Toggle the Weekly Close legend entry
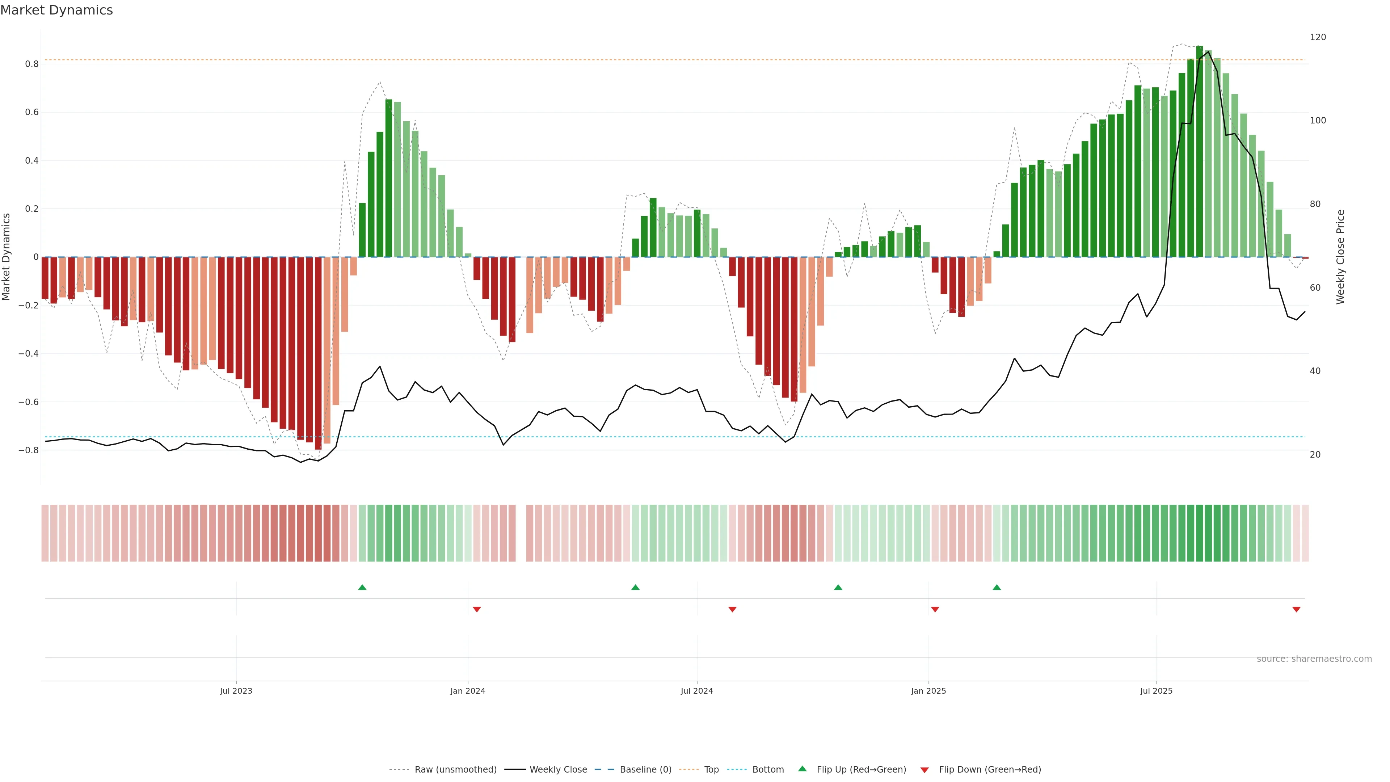The height and width of the screenshot is (782, 1390). (558, 770)
